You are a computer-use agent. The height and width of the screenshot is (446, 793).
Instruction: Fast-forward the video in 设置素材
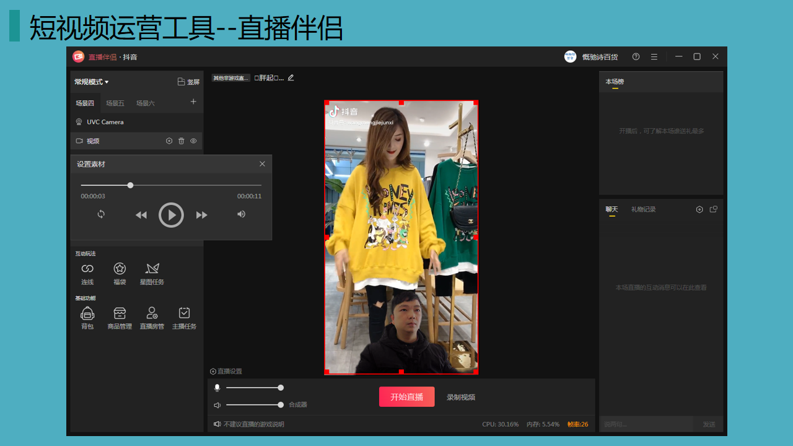coord(202,215)
